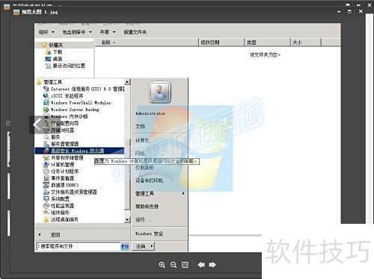Screen dimensions: 374x279
Task: Click the 任务计划程序 clock icon
Action: pos(46,172)
